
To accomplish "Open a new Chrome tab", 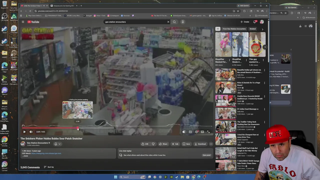I will tap(81, 6).
